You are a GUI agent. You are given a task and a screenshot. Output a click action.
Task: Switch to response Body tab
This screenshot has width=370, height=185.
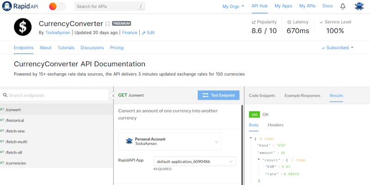(x=253, y=125)
